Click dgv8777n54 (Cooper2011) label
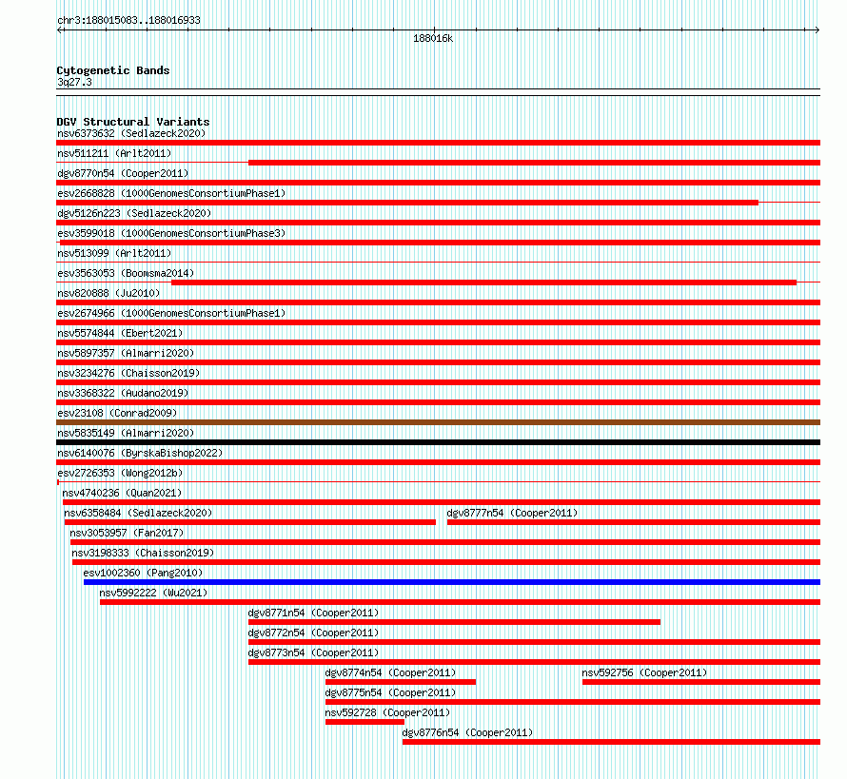Viewport: 847px width, 779px height. click(x=512, y=513)
